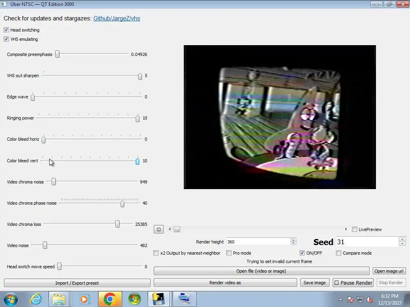Click the Color bleed vert slider handle
The image size is (410, 307).
138,161
